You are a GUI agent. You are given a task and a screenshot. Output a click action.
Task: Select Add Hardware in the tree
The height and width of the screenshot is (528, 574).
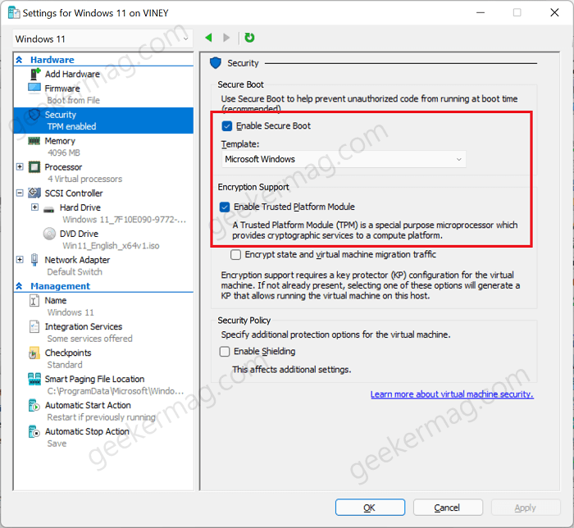(72, 75)
